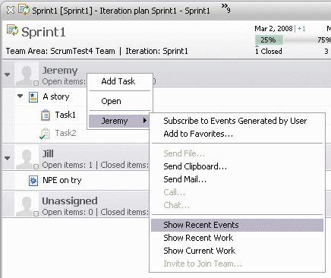The height and width of the screenshot is (278, 331).
Task: Close the Sprint1 editor tab
Action: tap(11, 10)
